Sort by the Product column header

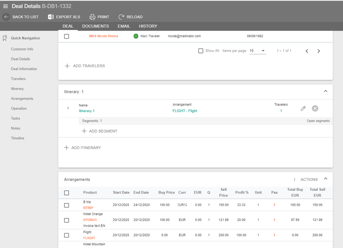(x=90, y=193)
